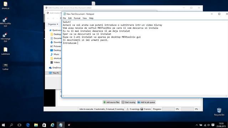Click Add to job queue button
This screenshot has width=228, height=128.
pos(146,102)
